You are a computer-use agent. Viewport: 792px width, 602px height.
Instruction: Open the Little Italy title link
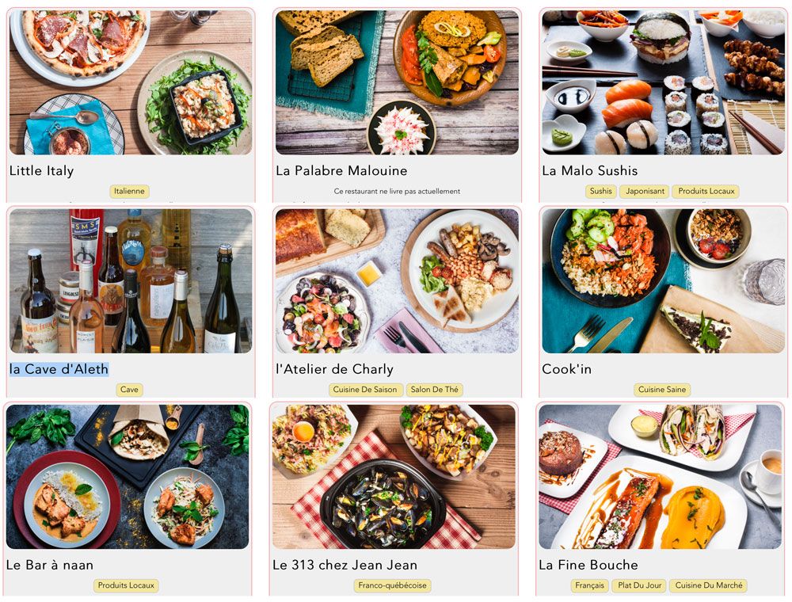pyautogui.click(x=41, y=171)
